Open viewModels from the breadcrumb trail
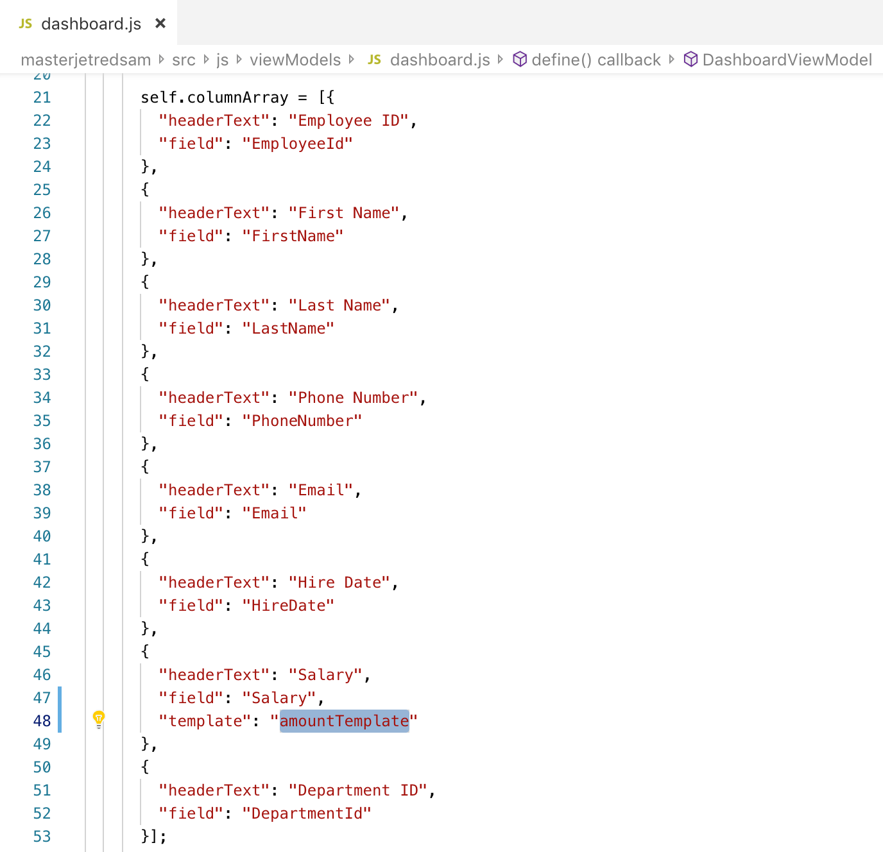 click(x=296, y=59)
